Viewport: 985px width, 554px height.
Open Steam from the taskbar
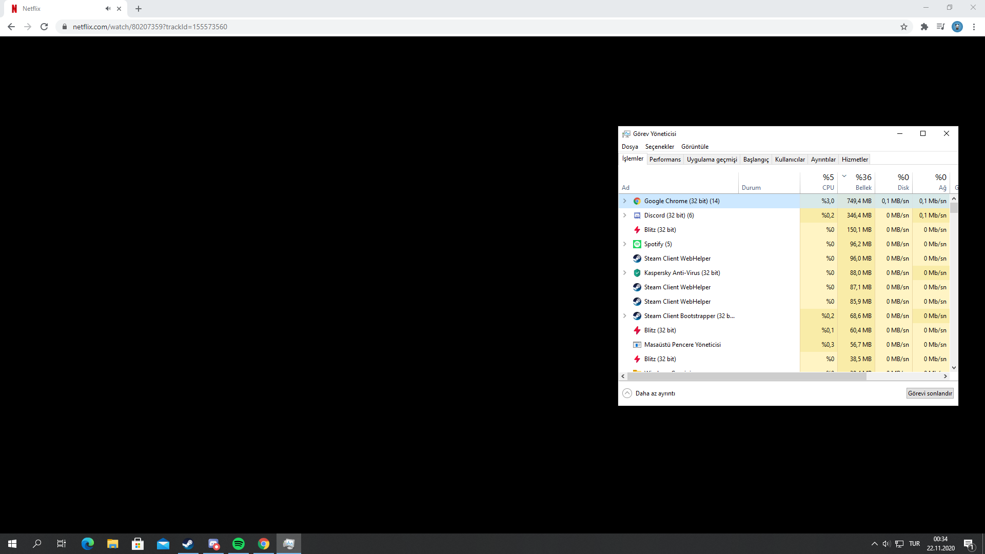pyautogui.click(x=188, y=544)
